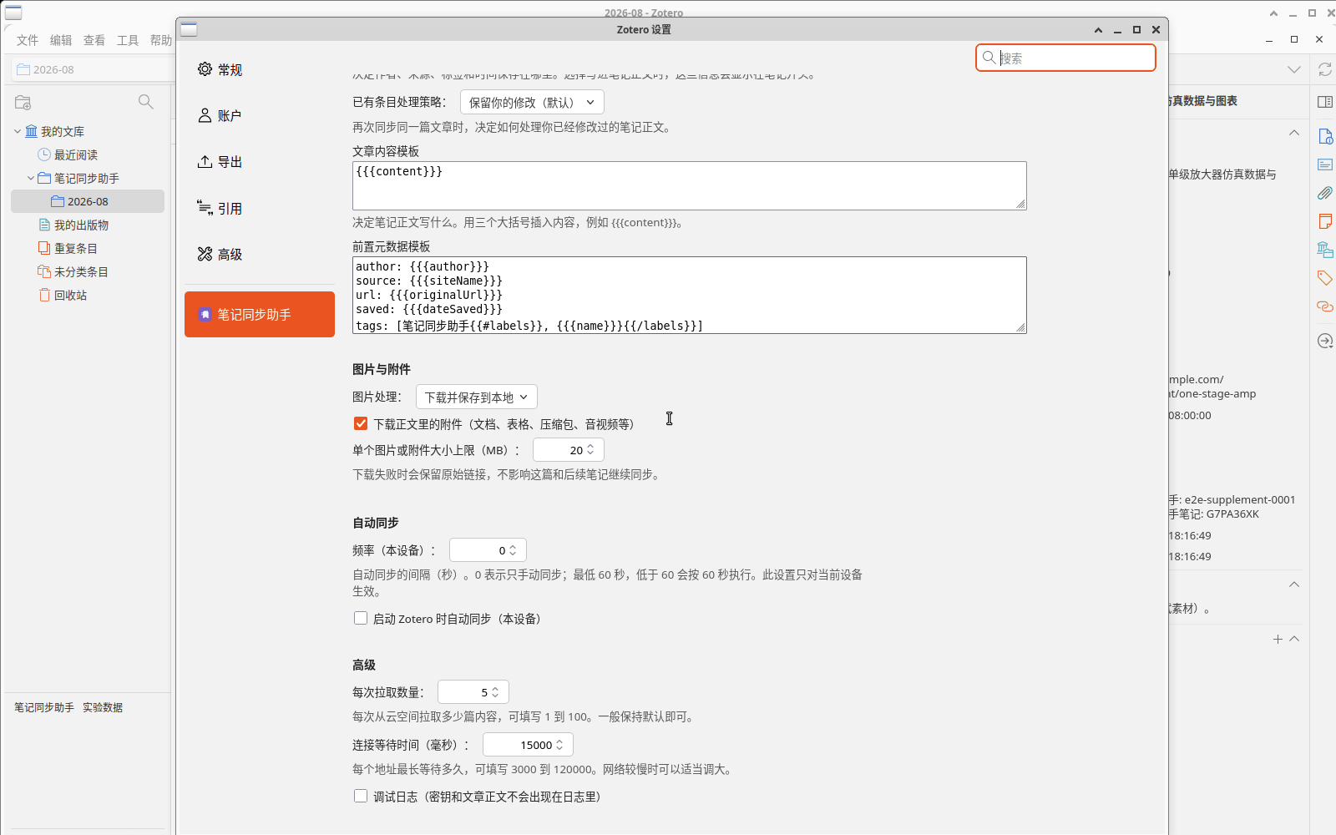Click the 每次拉取数量 stepper arrows
Viewport: 1336px width, 835px height.
pos(495,691)
